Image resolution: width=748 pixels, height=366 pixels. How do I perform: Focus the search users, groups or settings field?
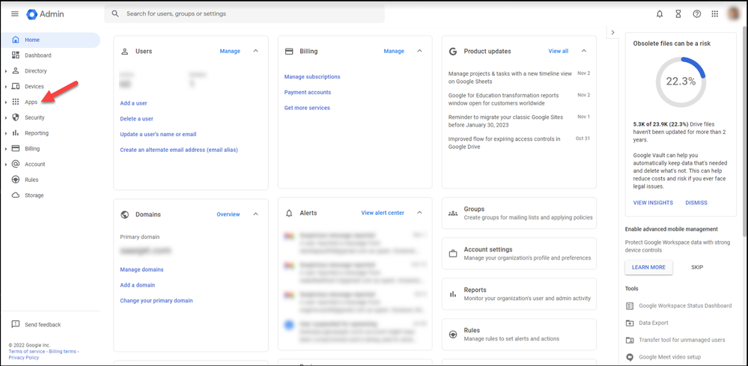click(x=244, y=13)
